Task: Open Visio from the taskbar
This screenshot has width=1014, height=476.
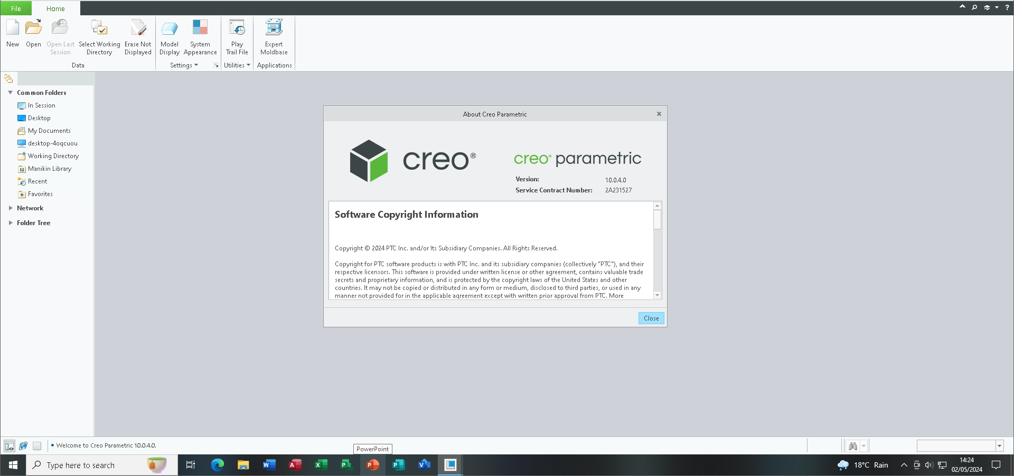Action: 424,465
